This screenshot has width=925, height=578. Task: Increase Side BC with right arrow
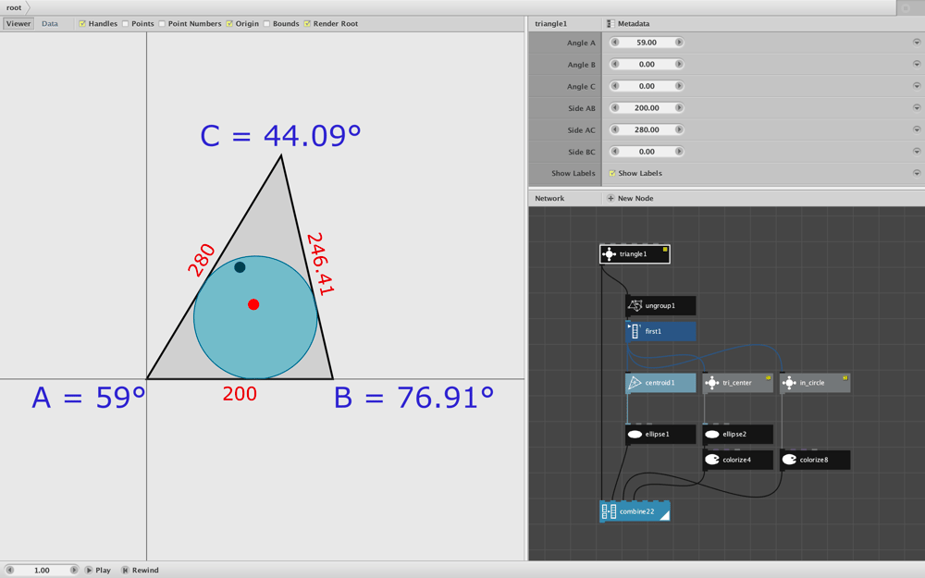[679, 152]
